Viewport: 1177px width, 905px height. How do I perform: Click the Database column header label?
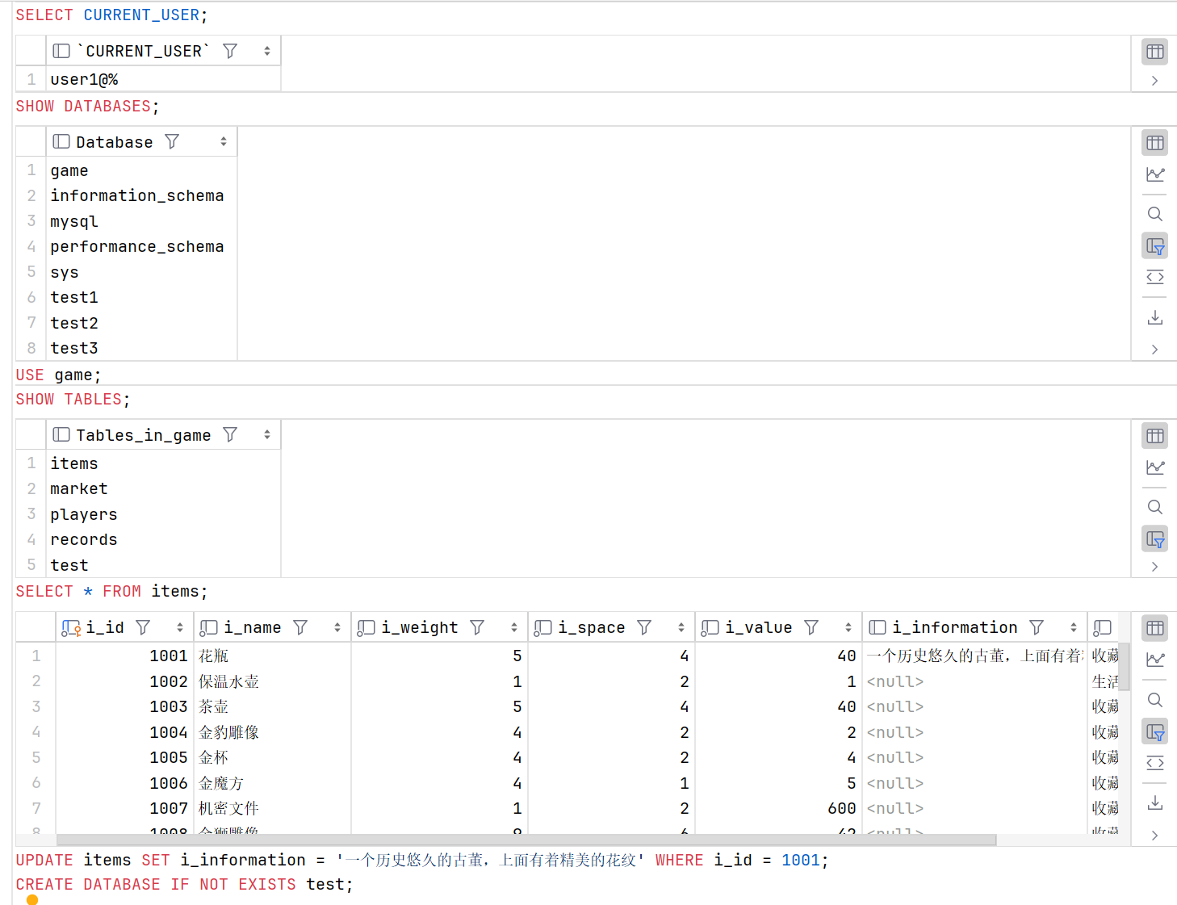click(114, 142)
